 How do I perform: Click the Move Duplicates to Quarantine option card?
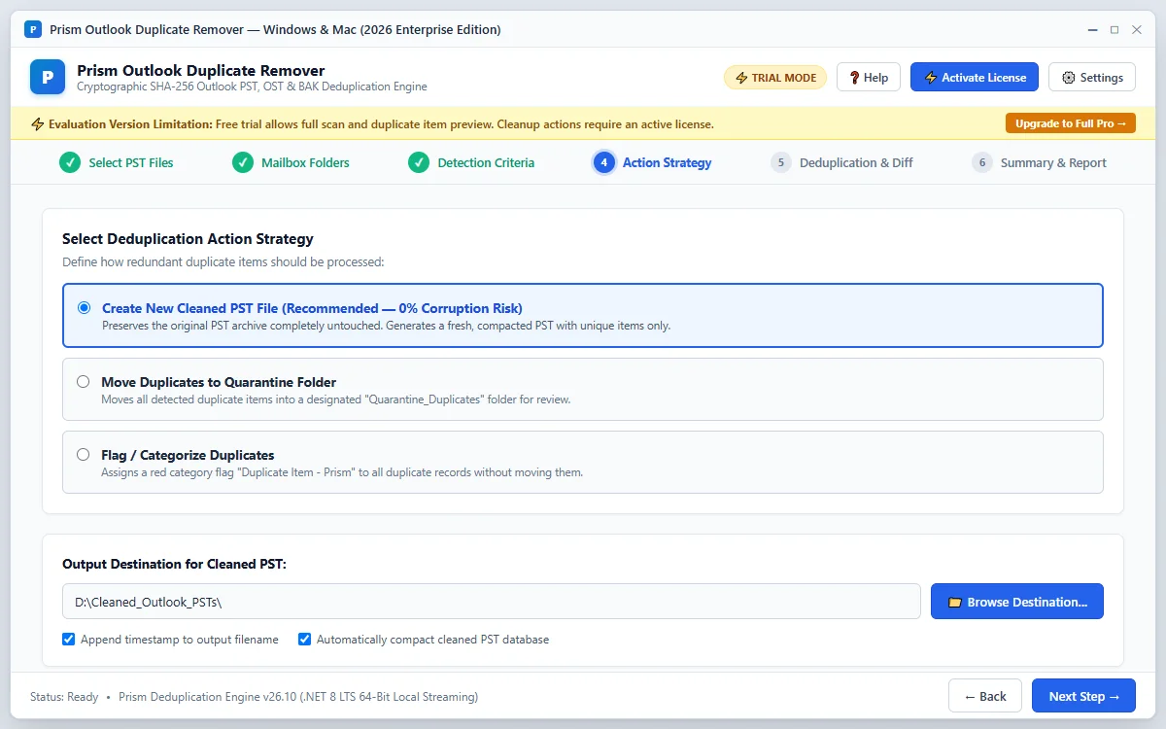(583, 389)
